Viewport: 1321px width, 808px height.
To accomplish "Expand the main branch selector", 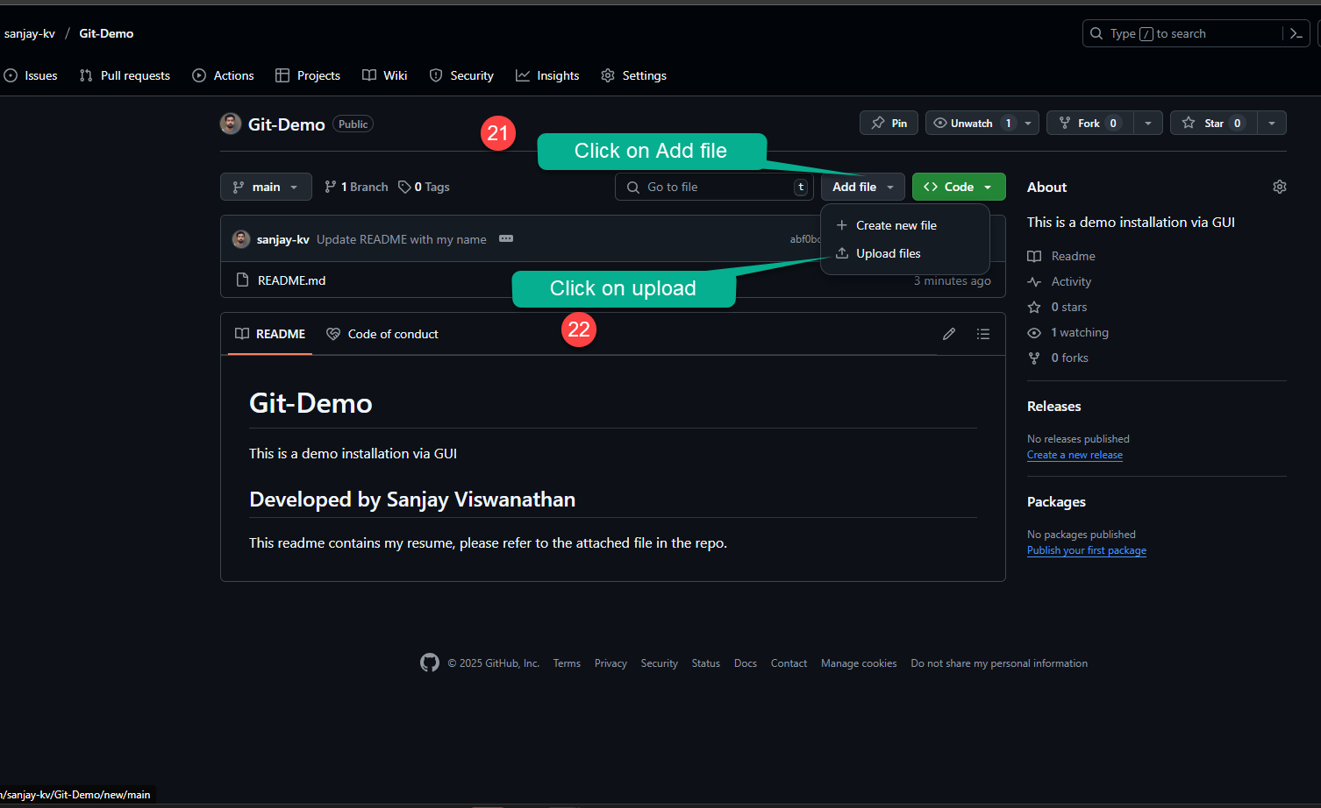I will pyautogui.click(x=266, y=187).
